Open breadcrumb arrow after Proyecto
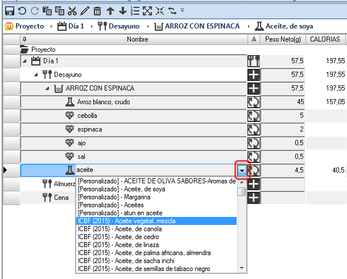347x279 pixels. [51, 27]
